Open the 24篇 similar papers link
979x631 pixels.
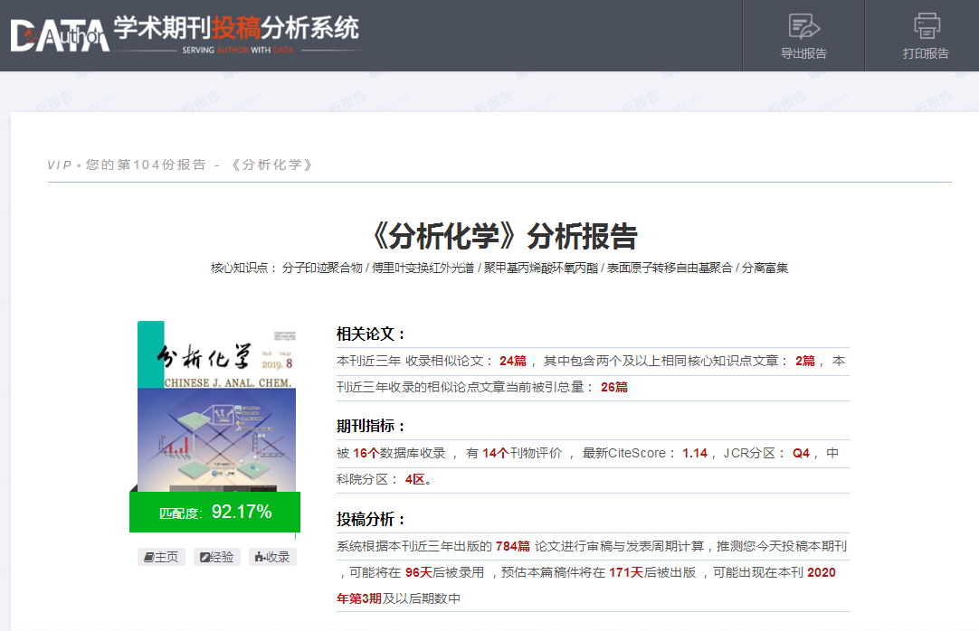point(513,361)
